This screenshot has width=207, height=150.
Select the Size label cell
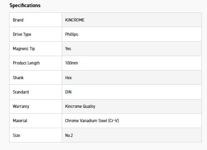pyautogui.click(x=35, y=135)
